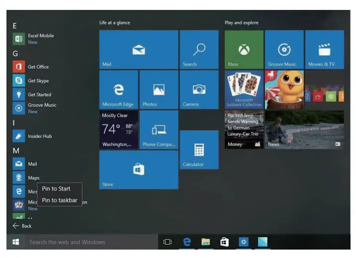Click the Microsoft Edge icon in app list
Image resolution: width=356 pixels, height=258 pixels.
(x=18, y=192)
